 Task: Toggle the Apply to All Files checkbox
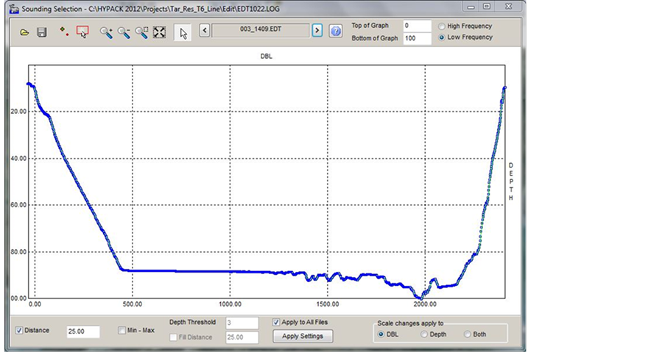click(276, 322)
